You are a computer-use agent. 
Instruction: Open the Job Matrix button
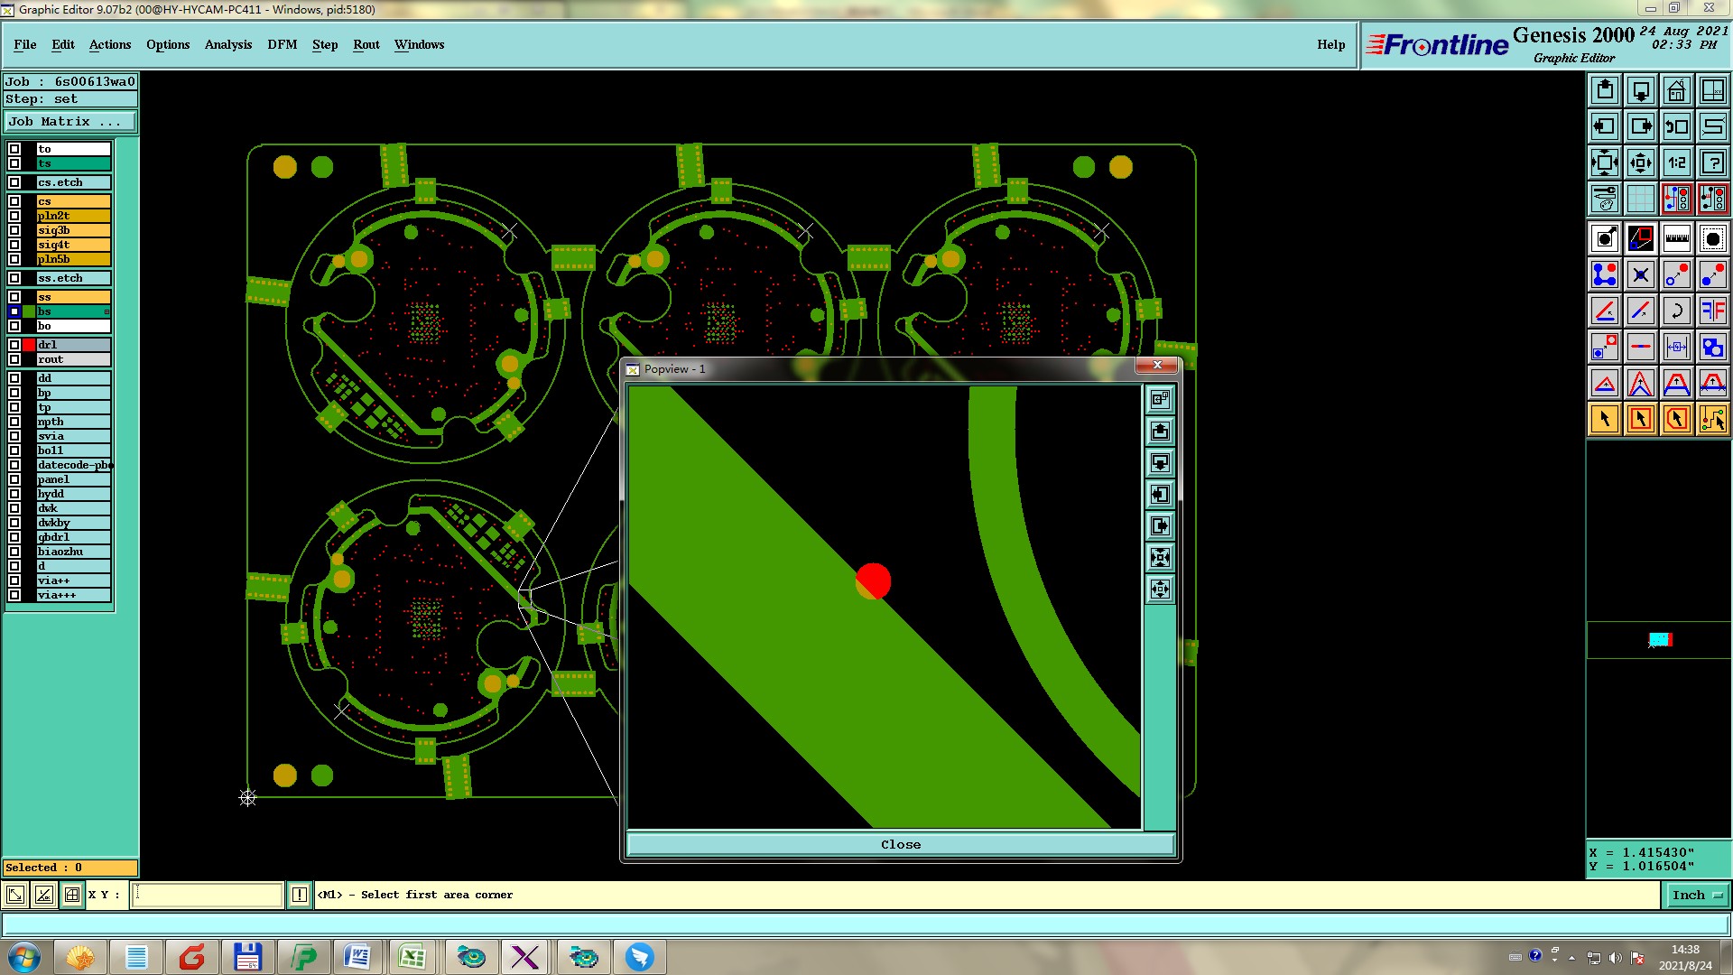(70, 121)
